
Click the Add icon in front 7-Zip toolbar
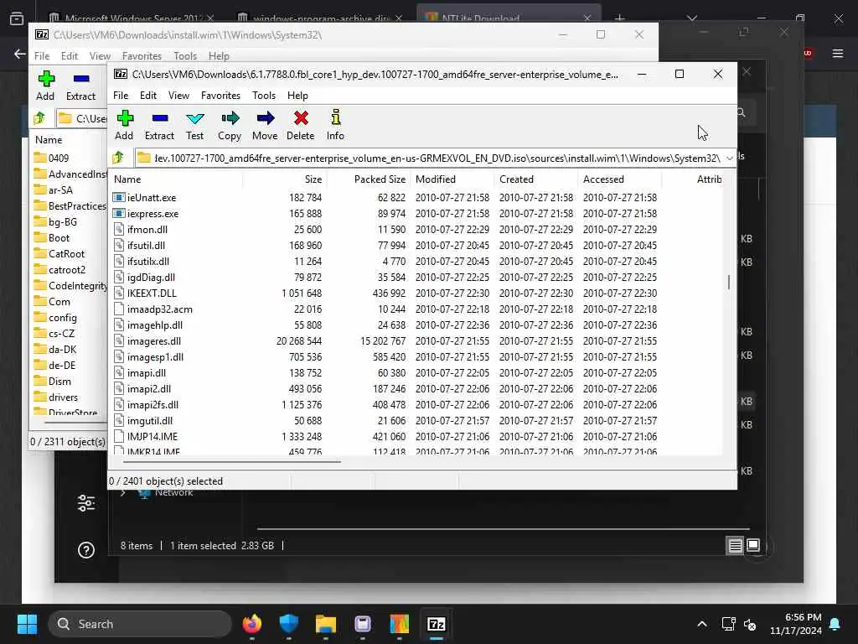click(125, 118)
